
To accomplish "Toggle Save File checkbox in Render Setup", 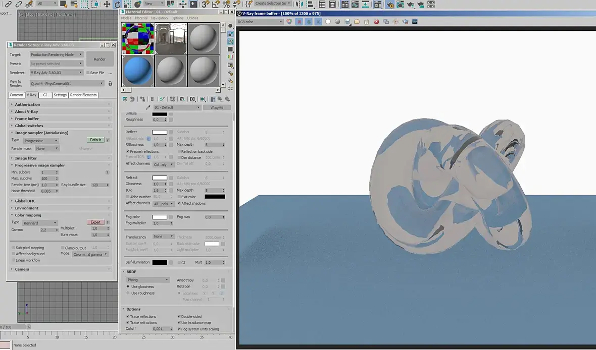I will pos(88,73).
